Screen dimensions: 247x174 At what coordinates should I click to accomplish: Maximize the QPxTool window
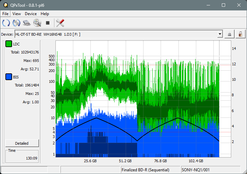(223, 5)
